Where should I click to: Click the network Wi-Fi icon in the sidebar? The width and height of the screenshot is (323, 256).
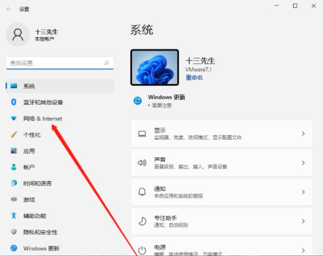(x=14, y=119)
